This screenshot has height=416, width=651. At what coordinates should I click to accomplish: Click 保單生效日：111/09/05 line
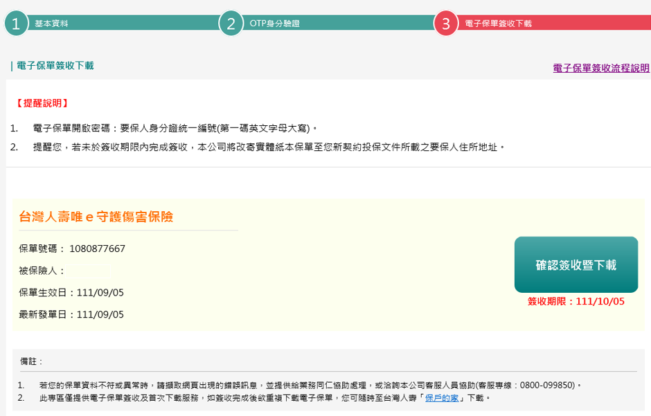(x=71, y=292)
